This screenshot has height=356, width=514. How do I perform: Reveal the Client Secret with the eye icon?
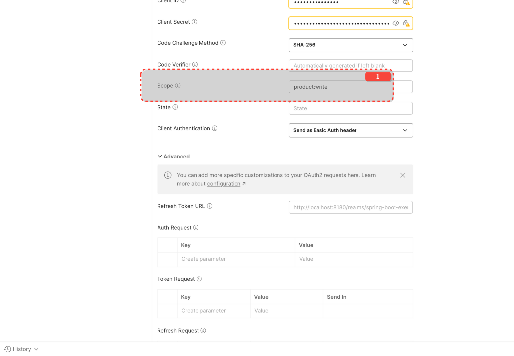coord(395,23)
